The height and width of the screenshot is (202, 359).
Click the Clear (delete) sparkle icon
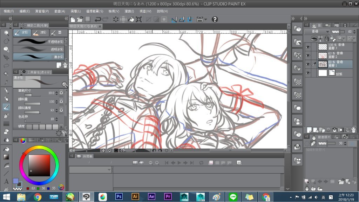coord(116,20)
